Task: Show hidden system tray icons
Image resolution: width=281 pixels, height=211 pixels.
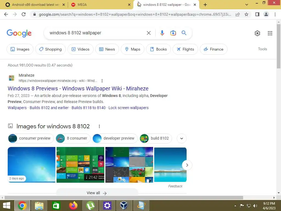Action: click(x=235, y=206)
